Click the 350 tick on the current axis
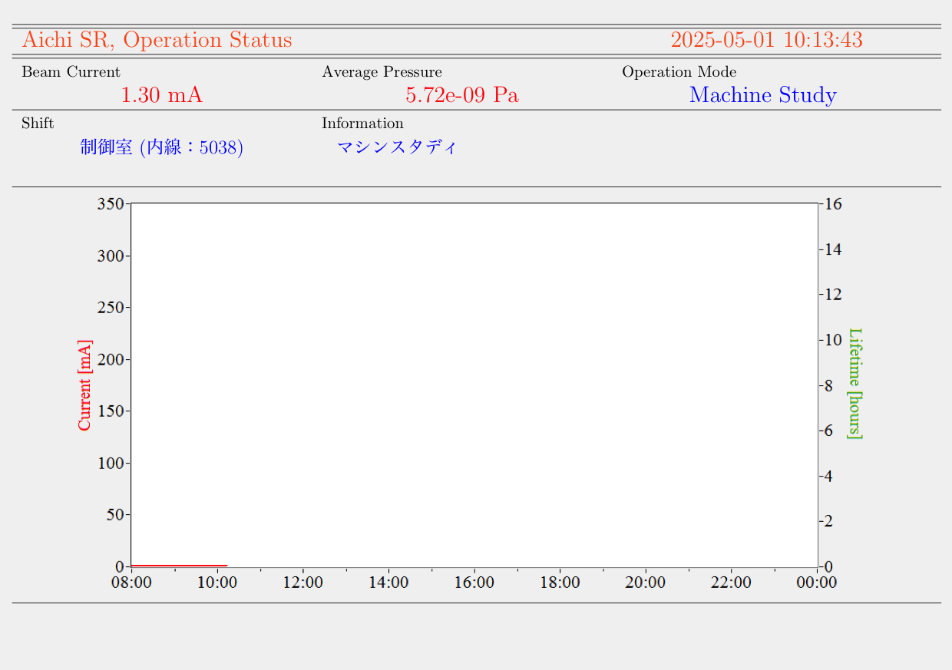 [111, 204]
